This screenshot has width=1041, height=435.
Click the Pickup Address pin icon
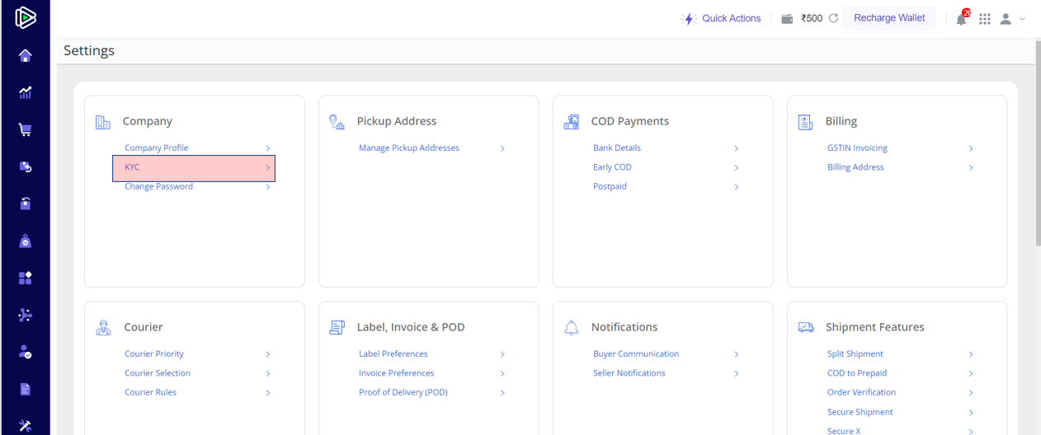click(x=337, y=122)
